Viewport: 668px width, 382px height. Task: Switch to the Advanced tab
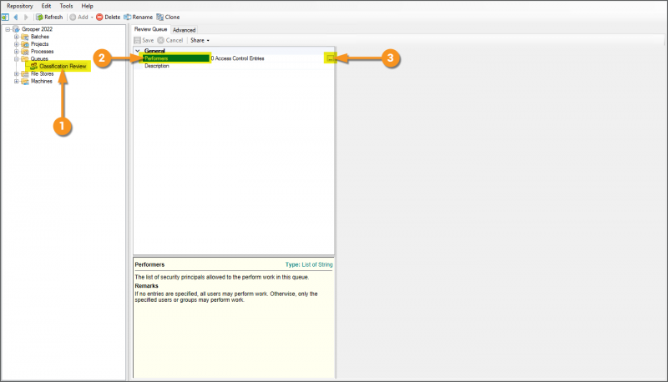pos(184,30)
